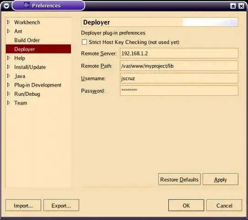Expand the Team tree arrow

tap(9, 103)
